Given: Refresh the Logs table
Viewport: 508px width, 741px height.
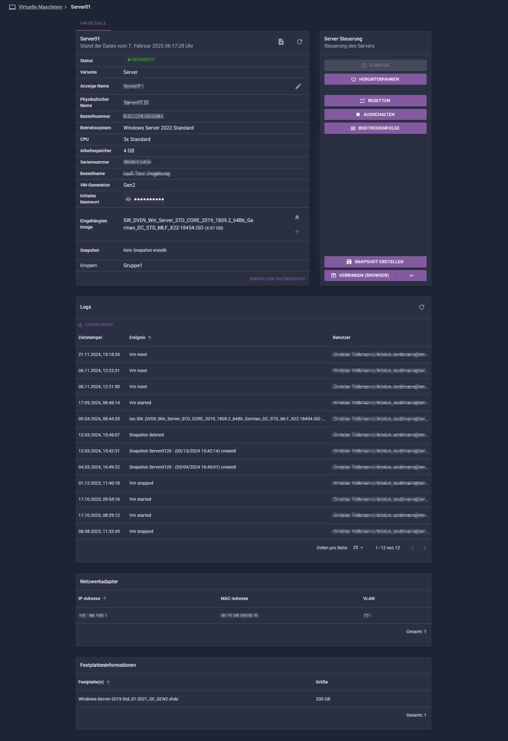Looking at the screenshot, I should pyautogui.click(x=421, y=307).
